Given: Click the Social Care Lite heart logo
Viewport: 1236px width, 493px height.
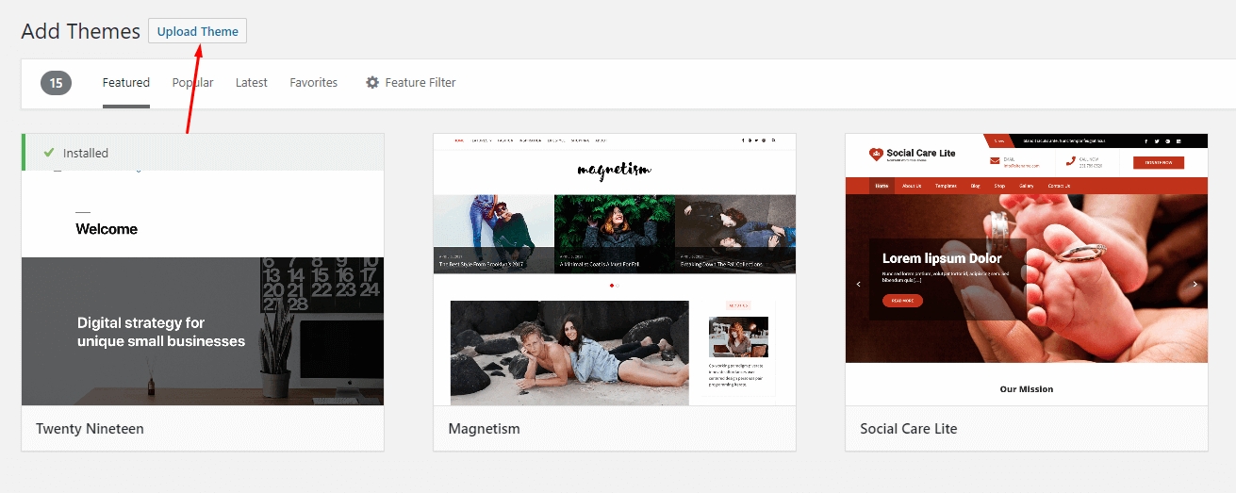Looking at the screenshot, I should [x=876, y=154].
